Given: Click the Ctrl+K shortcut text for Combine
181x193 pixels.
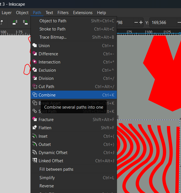Looking at the screenshot, I should (x=108, y=95).
